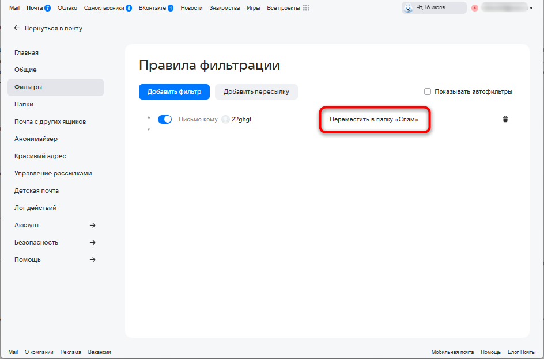544x359 pixels.
Task: Click the 22ghgf filter recipient name
Action: [x=241, y=119]
